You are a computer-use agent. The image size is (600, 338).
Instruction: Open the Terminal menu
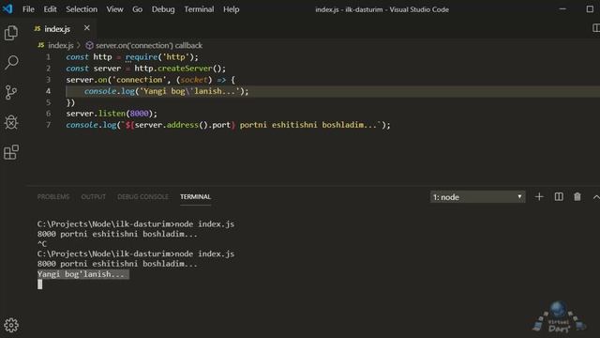coord(199,9)
